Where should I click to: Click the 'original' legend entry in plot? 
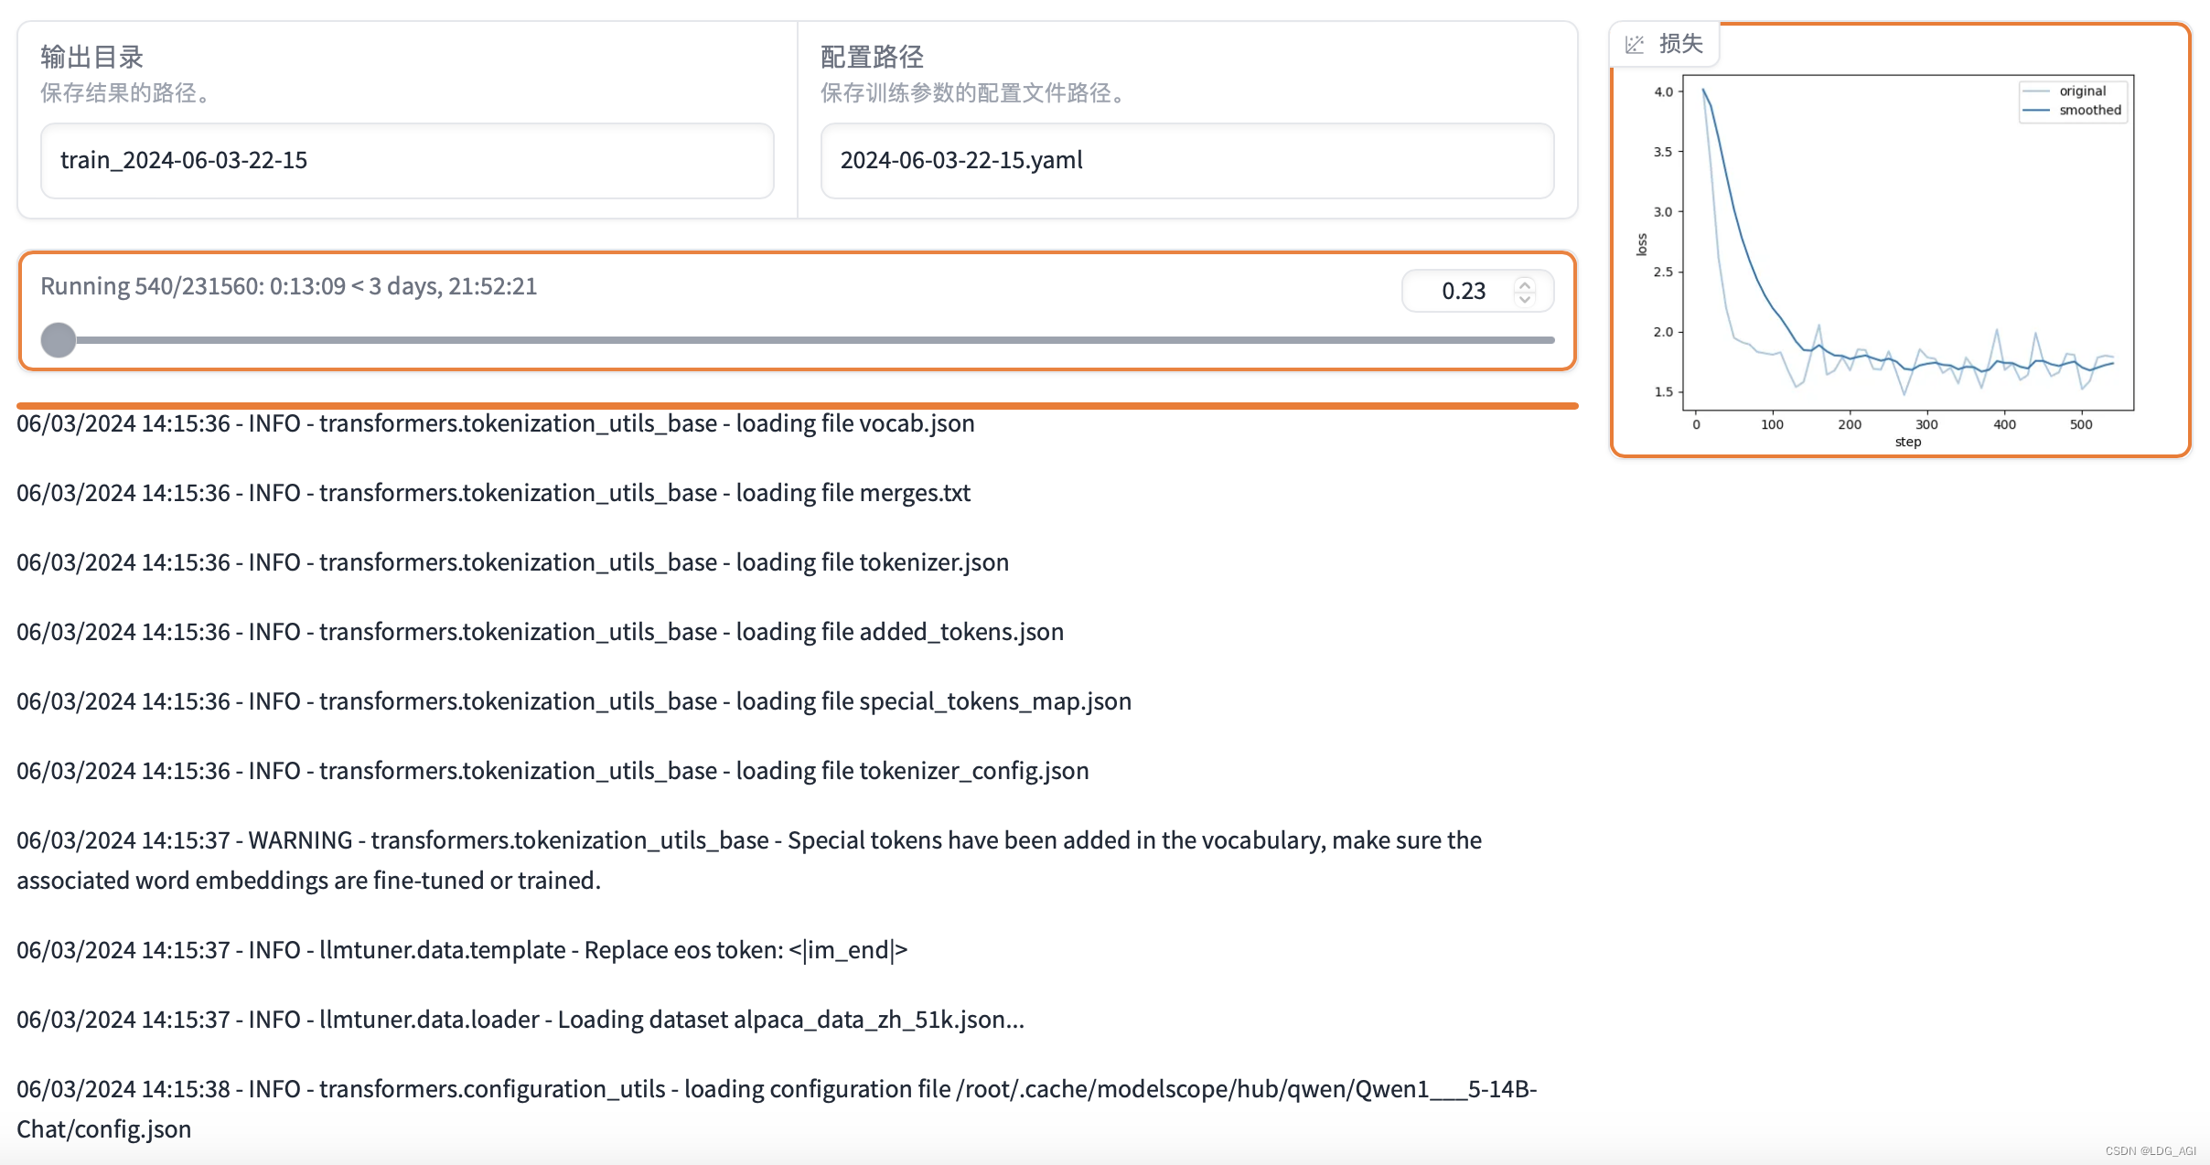(x=2082, y=91)
